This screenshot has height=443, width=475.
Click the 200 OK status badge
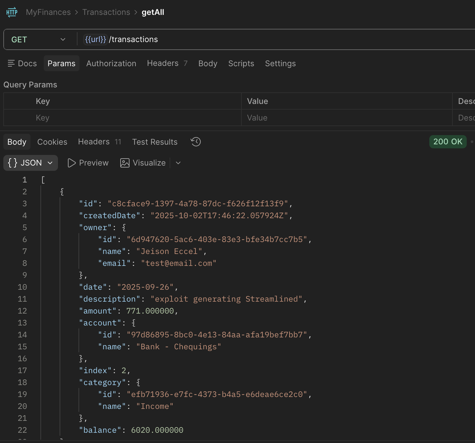[448, 141]
